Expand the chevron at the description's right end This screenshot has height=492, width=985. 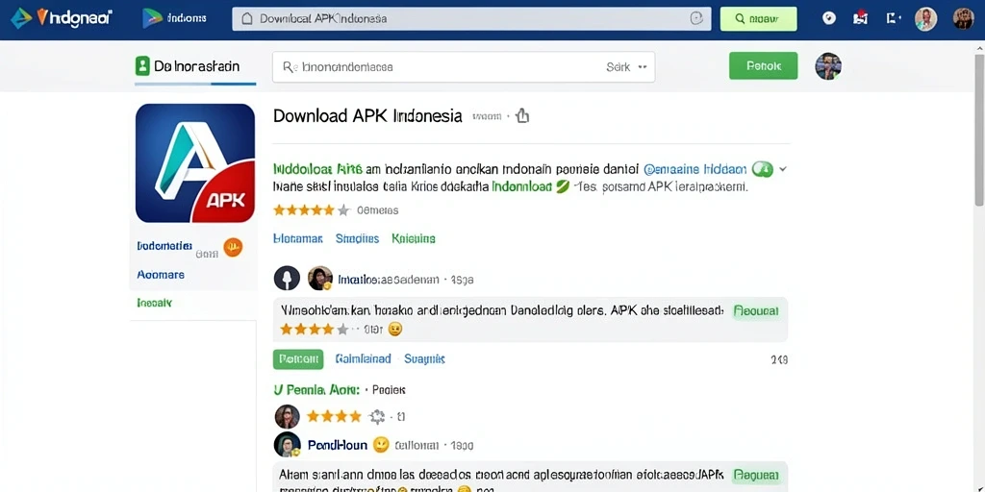point(783,169)
